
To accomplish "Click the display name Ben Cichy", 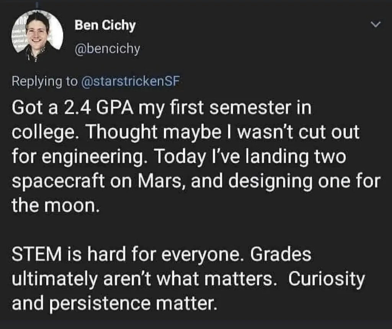I will pyautogui.click(x=105, y=25).
